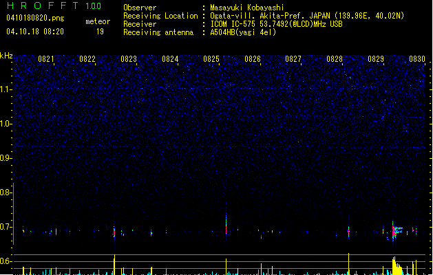Click the 0830 time marker
Screen dimensions: 433x275
pos(417,59)
